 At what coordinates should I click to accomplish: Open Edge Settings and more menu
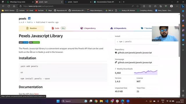pos(177,6)
